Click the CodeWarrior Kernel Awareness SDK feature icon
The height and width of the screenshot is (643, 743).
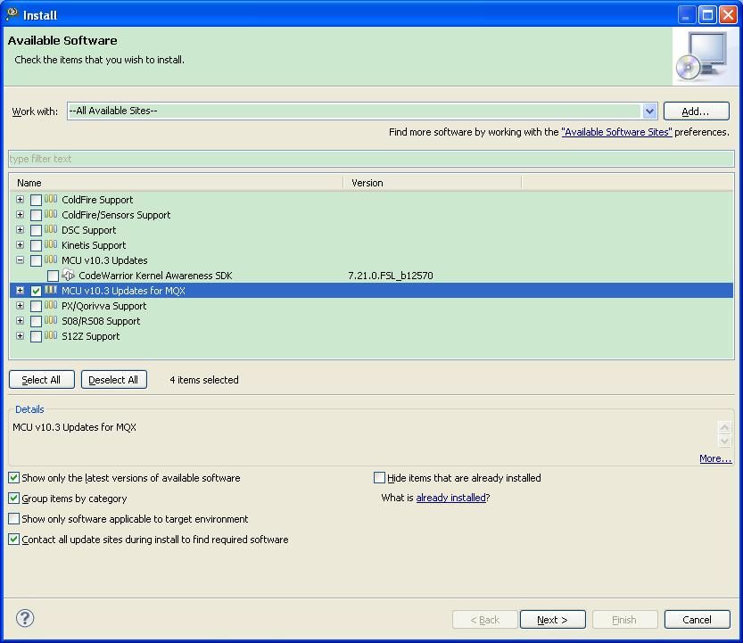pos(68,275)
